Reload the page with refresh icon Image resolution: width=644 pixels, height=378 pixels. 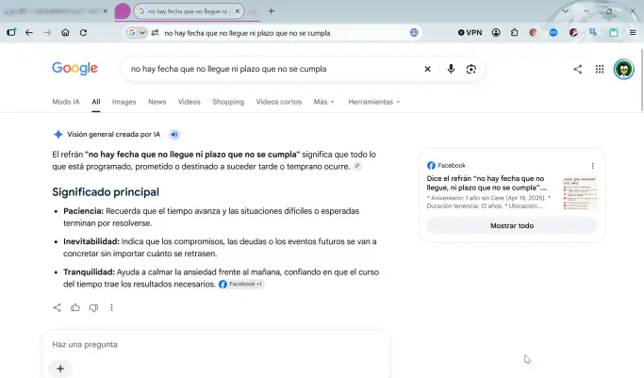[x=83, y=32]
